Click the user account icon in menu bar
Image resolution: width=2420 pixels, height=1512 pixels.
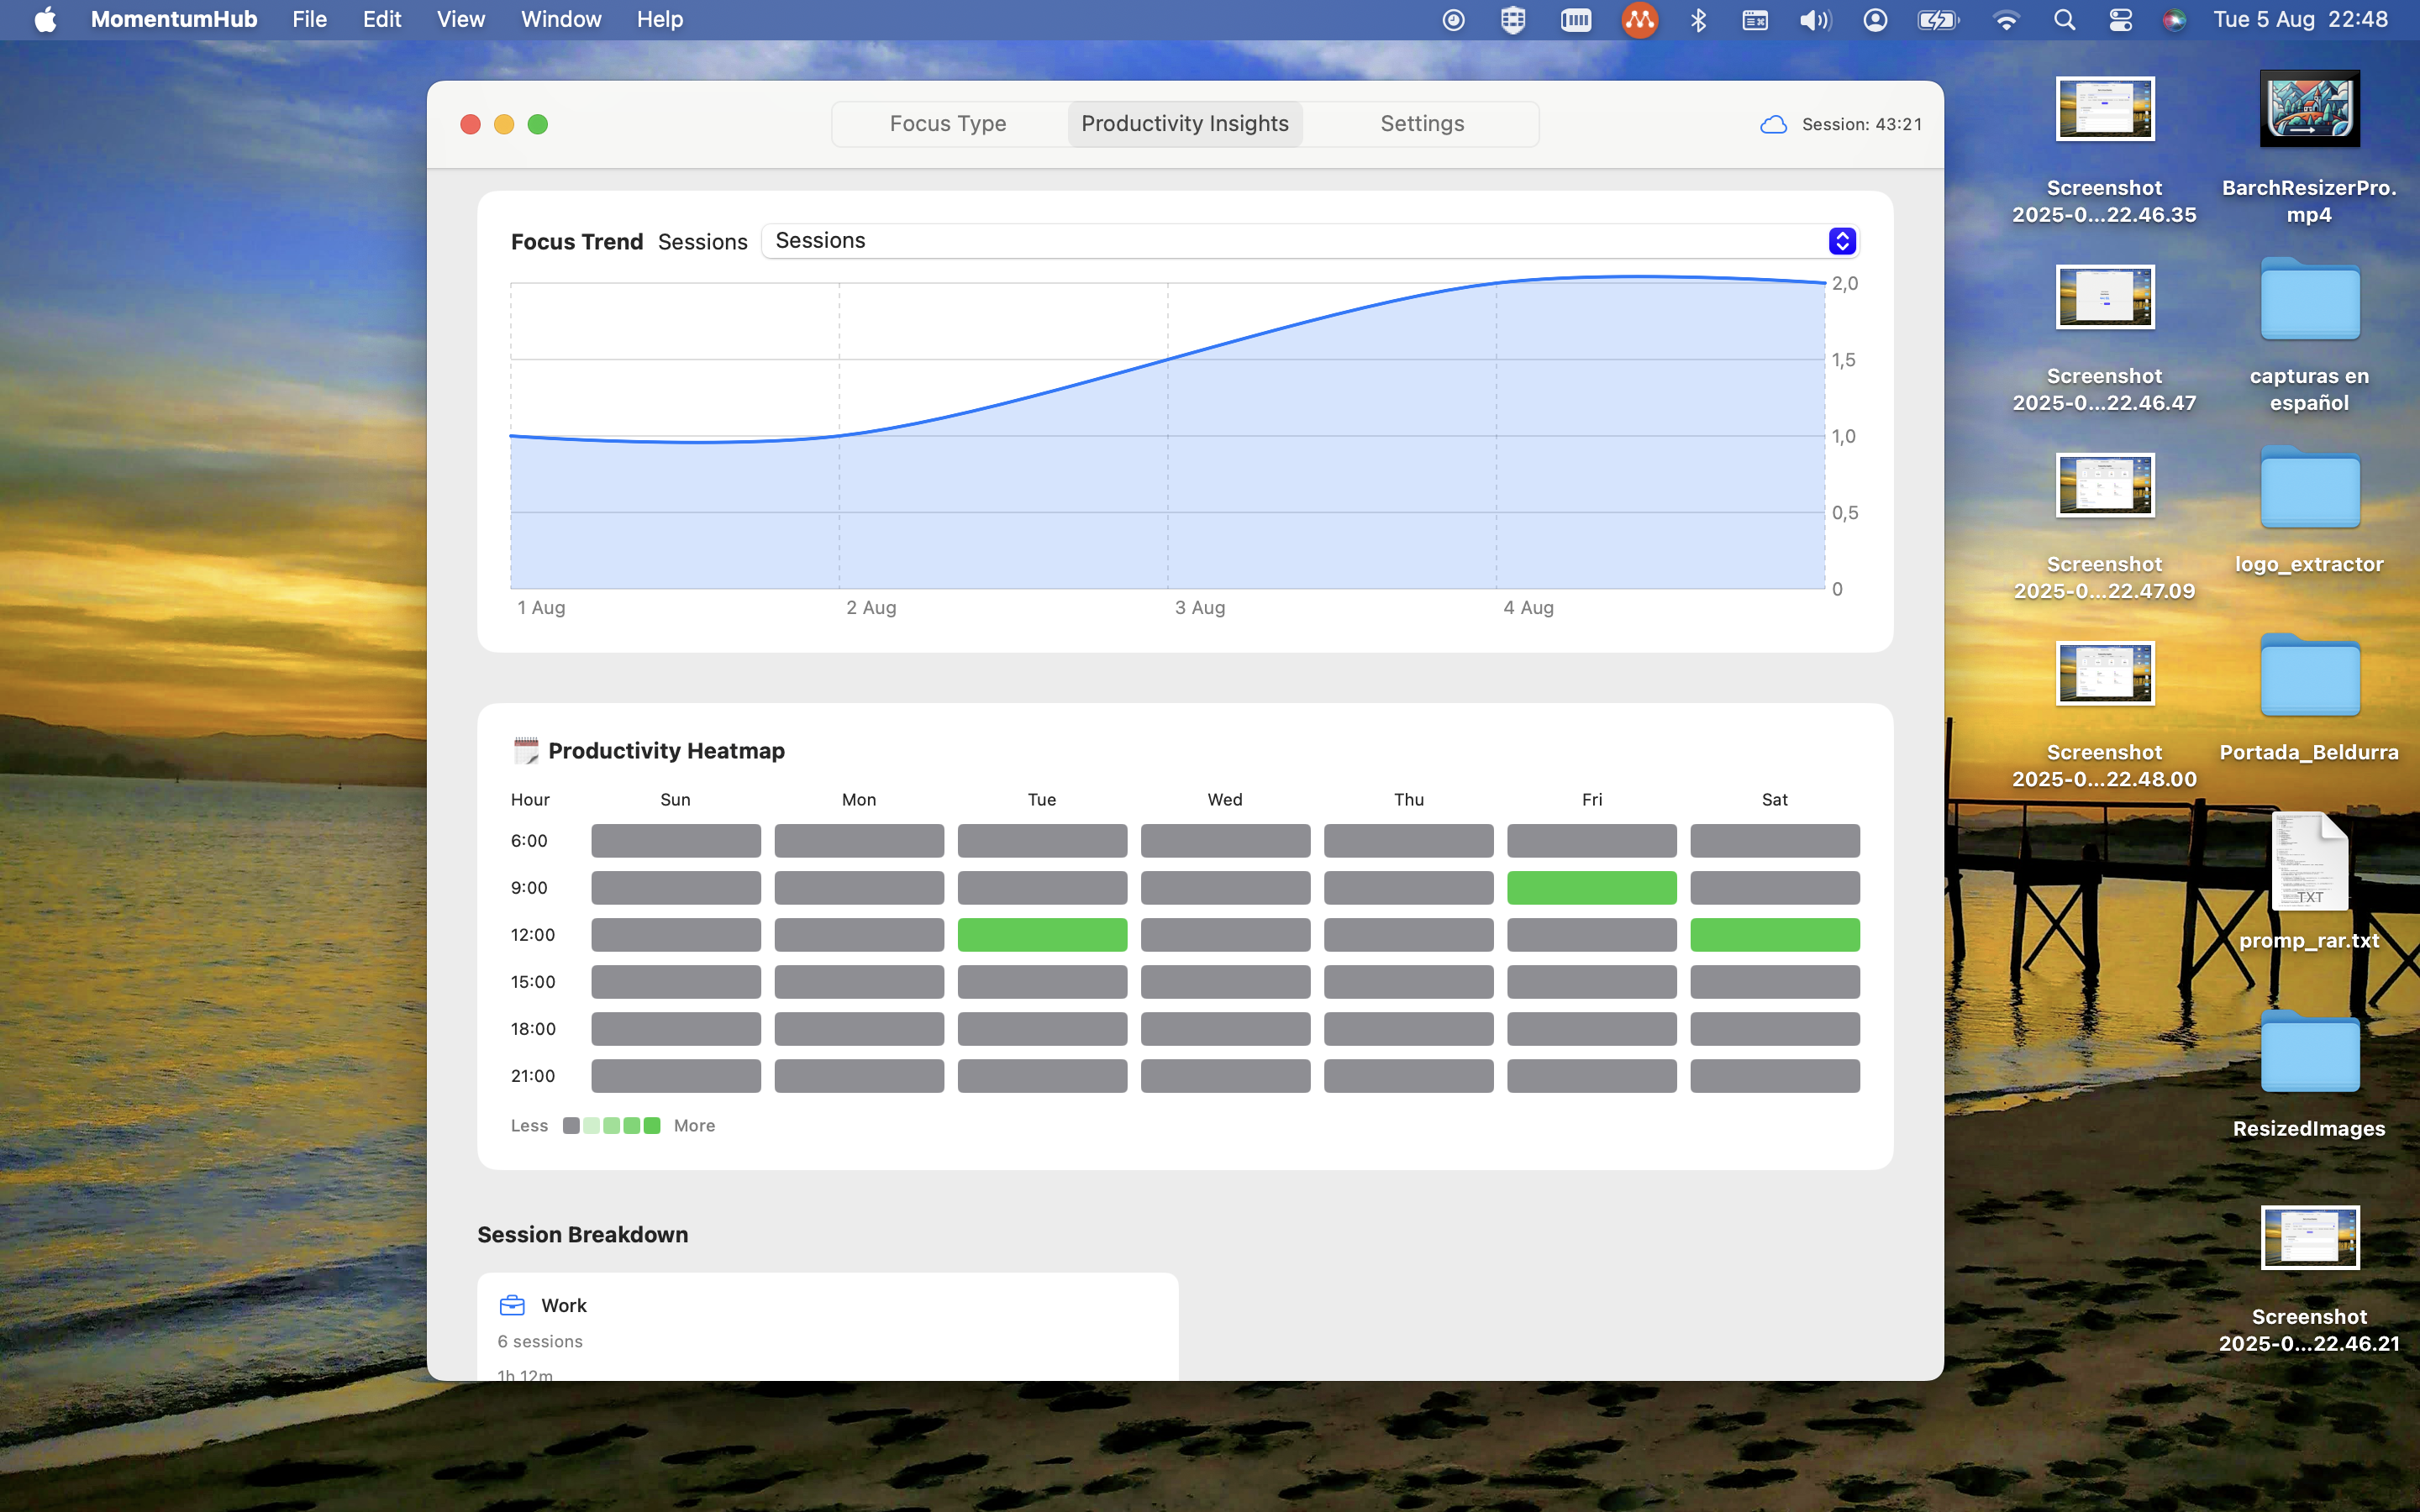pyautogui.click(x=1875, y=19)
